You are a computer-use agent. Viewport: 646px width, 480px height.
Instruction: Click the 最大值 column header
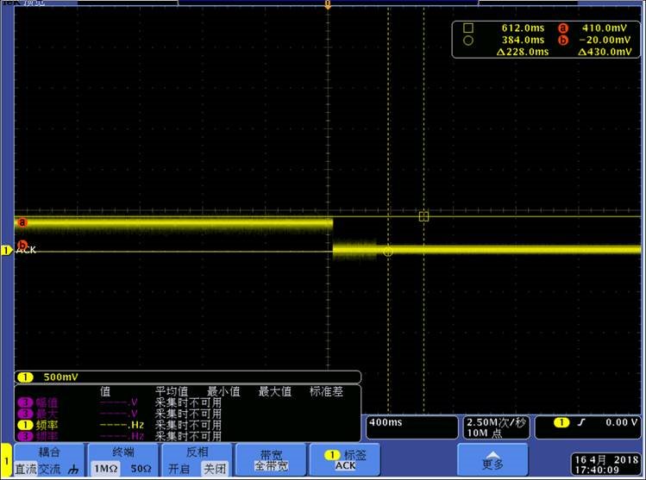point(275,391)
